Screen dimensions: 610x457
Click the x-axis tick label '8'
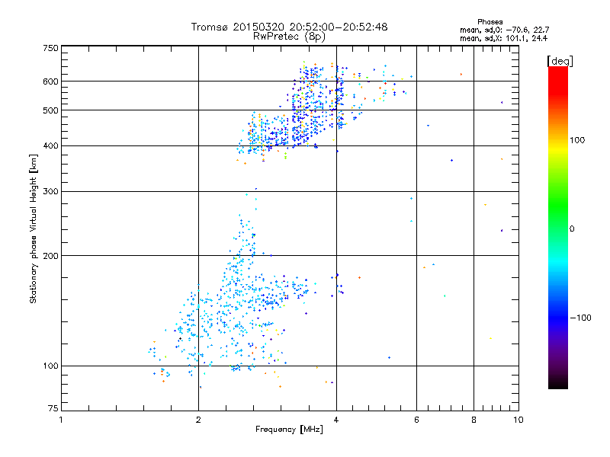point(474,420)
